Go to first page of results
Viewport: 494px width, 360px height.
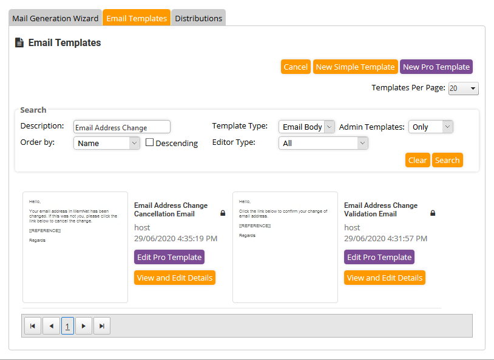(x=33, y=326)
